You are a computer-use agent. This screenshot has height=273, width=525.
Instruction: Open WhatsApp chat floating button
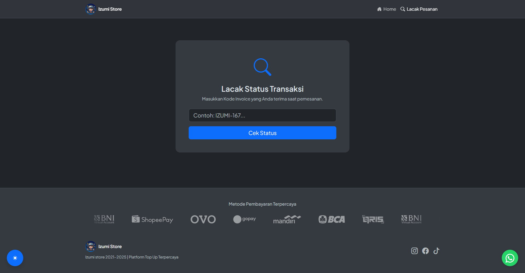(x=510, y=258)
